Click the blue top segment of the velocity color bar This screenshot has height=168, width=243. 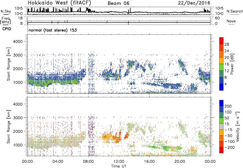coord(221,103)
